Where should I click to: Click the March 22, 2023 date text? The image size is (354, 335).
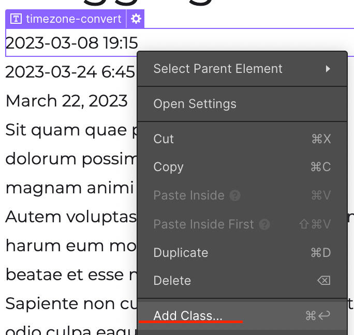pos(66,101)
